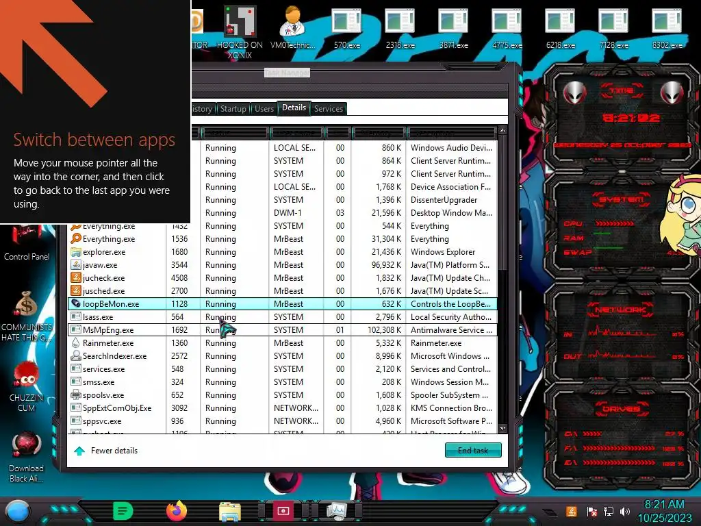Select the smss.exe process name
Image resolution: width=701 pixels, height=526 pixels.
click(x=99, y=382)
